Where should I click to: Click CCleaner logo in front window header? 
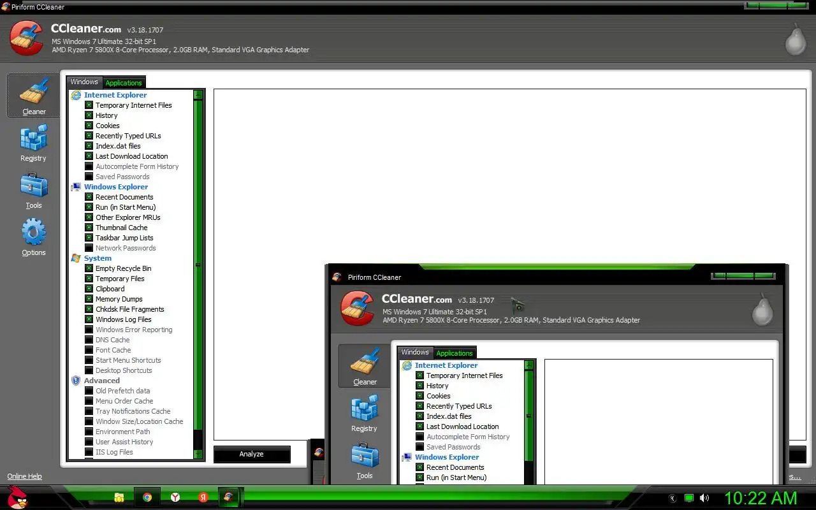click(x=358, y=309)
